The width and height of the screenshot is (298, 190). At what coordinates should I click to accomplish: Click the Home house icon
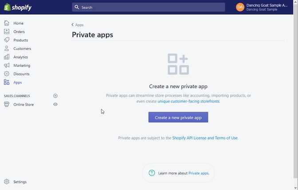7,23
